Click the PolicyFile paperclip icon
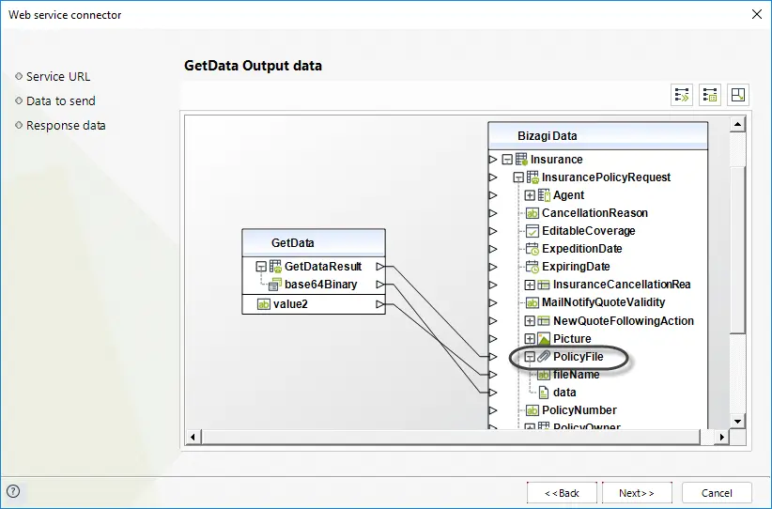The height and width of the screenshot is (509, 772). (x=544, y=357)
